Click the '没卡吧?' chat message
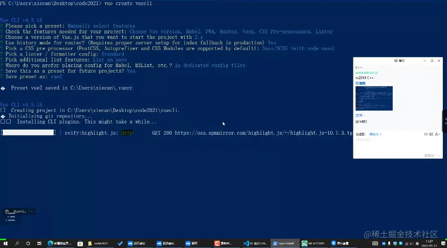Screen dimensions: 447x248 point(361,122)
